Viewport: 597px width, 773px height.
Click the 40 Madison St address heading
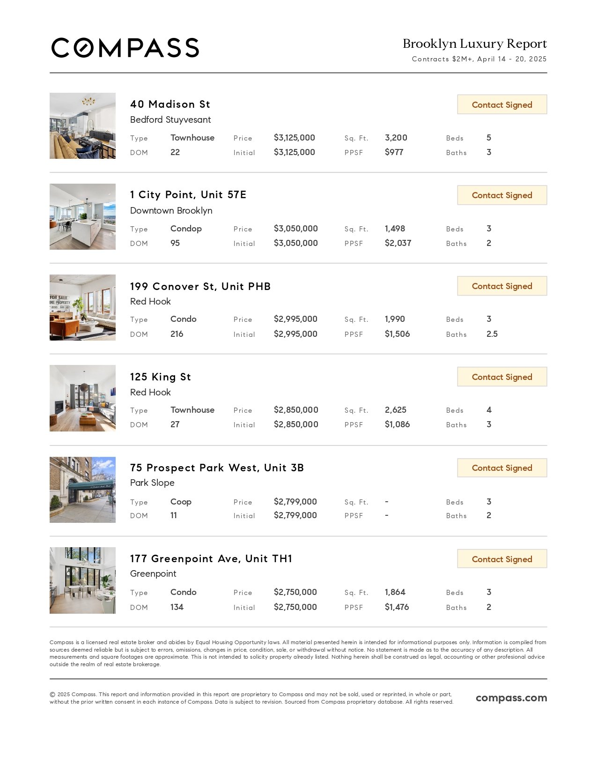(170, 104)
